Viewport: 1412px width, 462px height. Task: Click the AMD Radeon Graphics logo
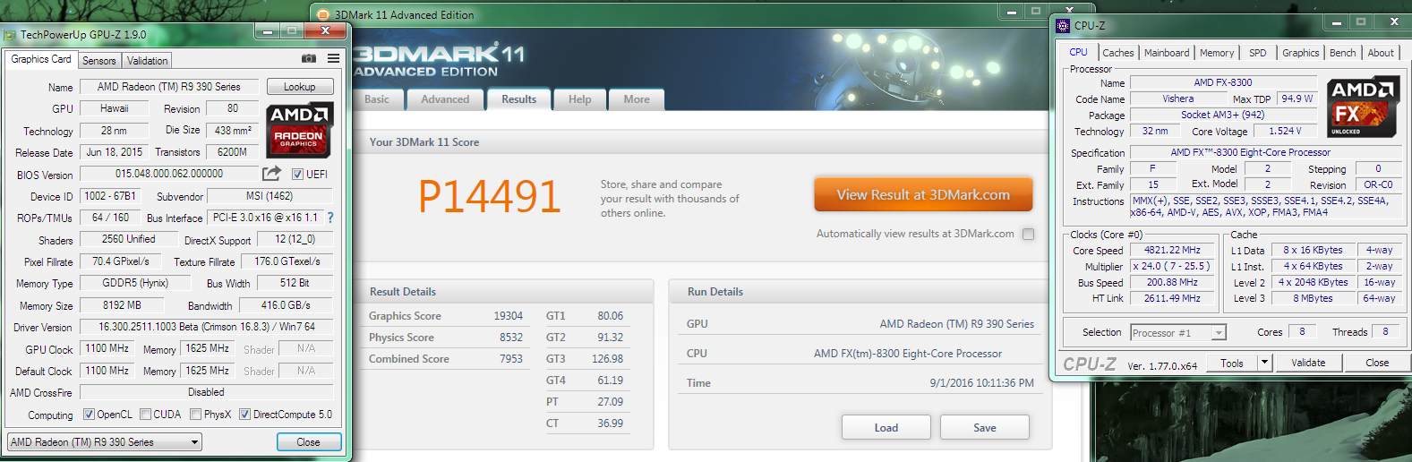click(x=300, y=129)
